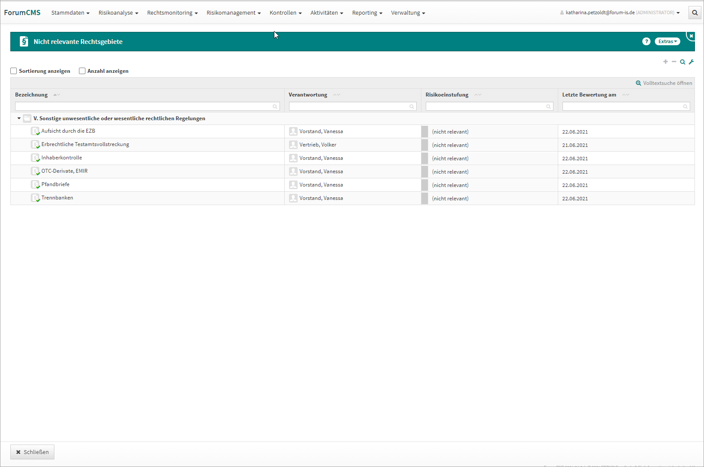Collapse the V. Sonstige Regelungen group
The height and width of the screenshot is (467, 704).
click(19, 118)
